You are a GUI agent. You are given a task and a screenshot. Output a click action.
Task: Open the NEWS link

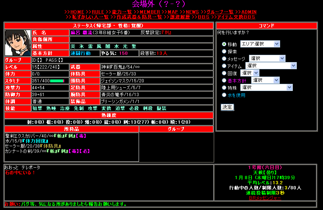click(192, 12)
